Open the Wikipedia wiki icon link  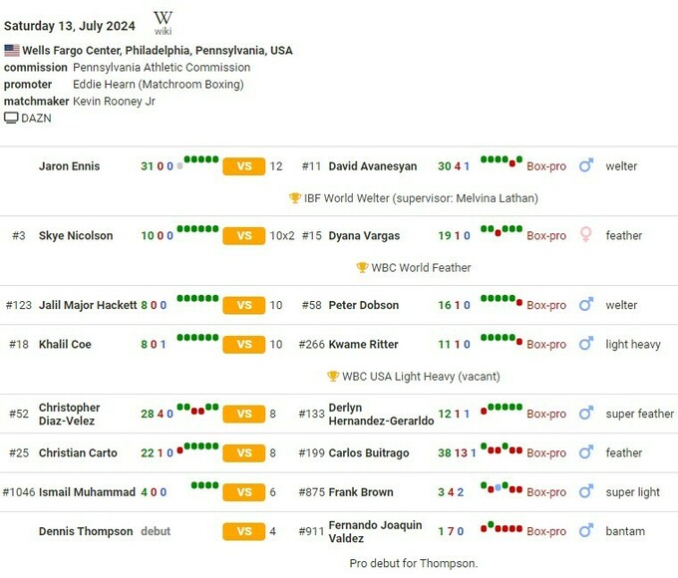pyautogui.click(x=163, y=22)
